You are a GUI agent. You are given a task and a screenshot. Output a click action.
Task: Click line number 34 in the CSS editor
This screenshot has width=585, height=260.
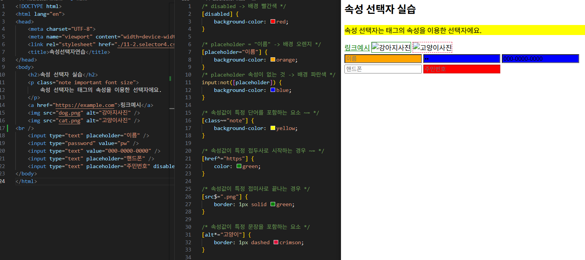[188, 257]
